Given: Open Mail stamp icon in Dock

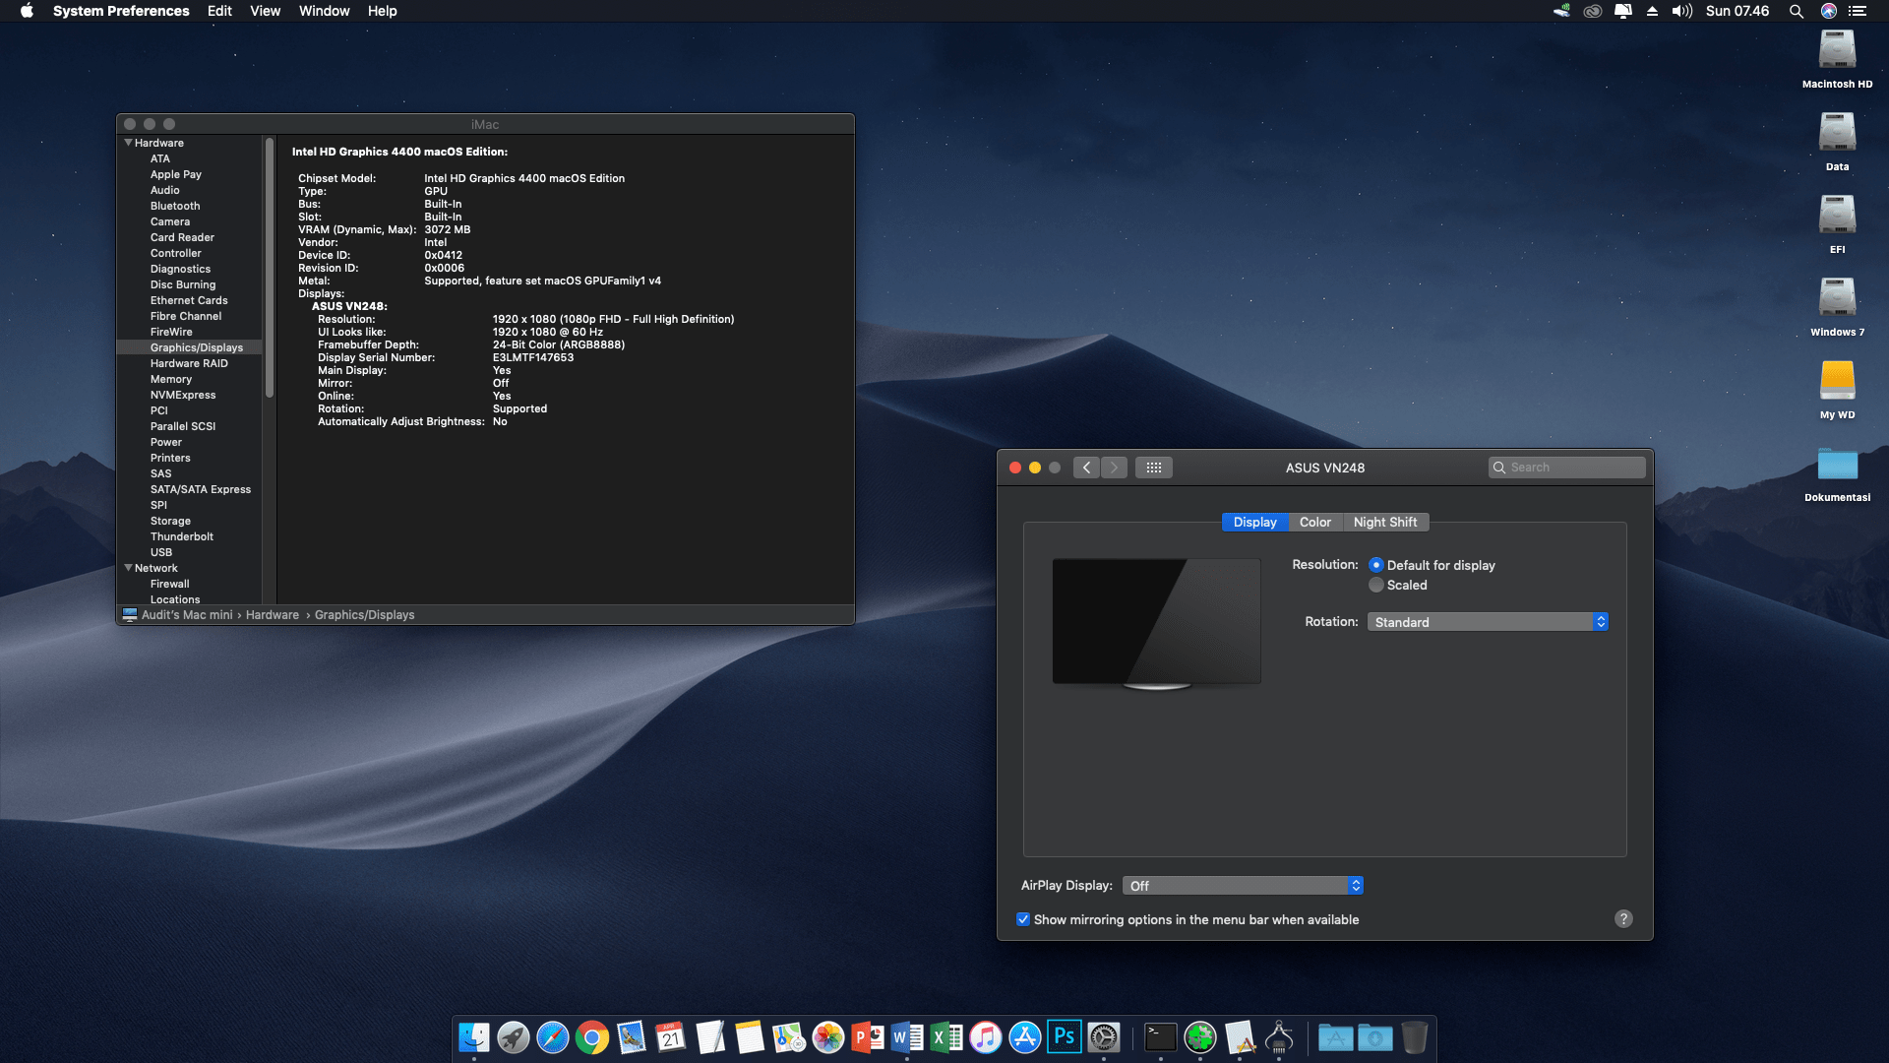Looking at the screenshot, I should (x=632, y=1037).
